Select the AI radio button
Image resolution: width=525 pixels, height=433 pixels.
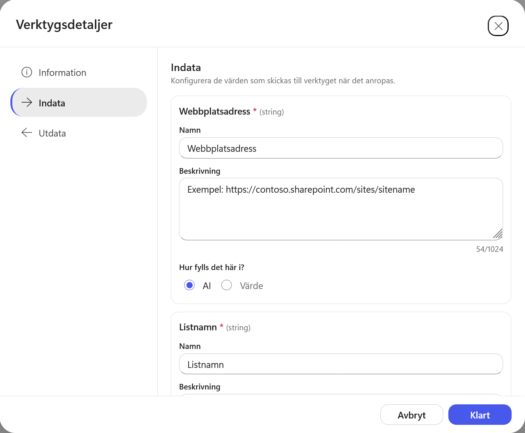click(189, 285)
